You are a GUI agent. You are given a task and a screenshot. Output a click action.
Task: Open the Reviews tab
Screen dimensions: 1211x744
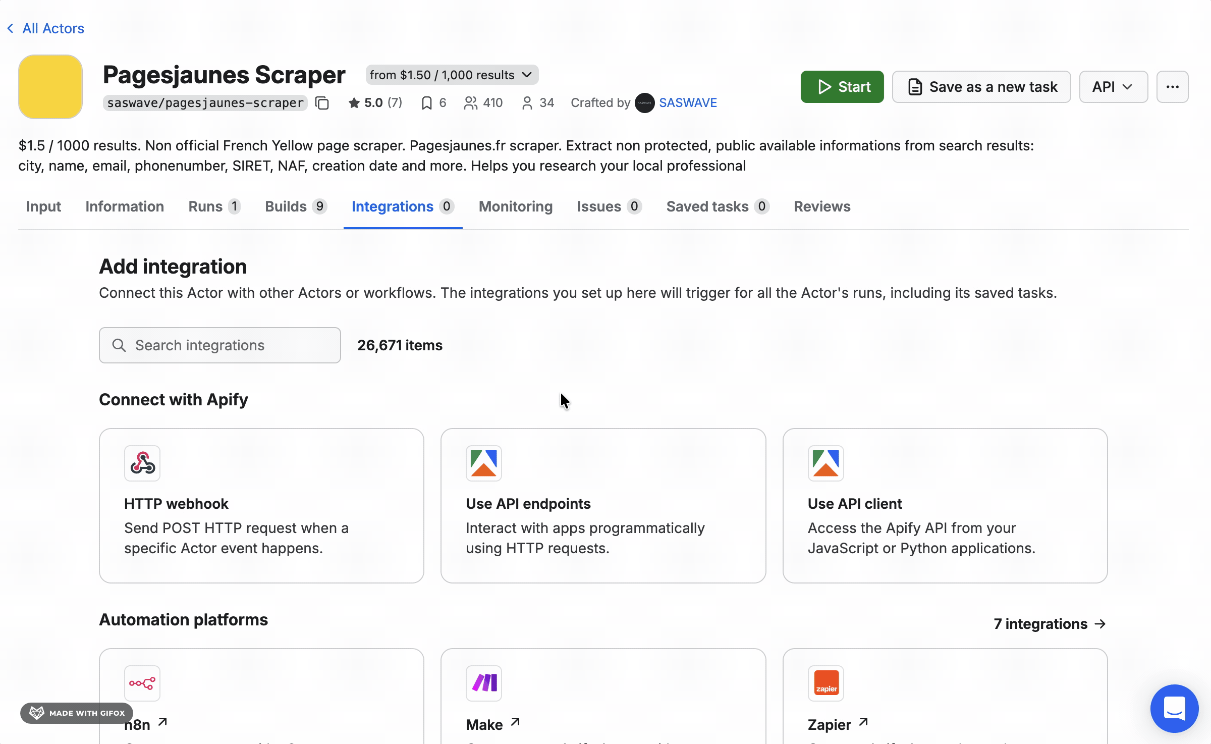pyautogui.click(x=822, y=206)
